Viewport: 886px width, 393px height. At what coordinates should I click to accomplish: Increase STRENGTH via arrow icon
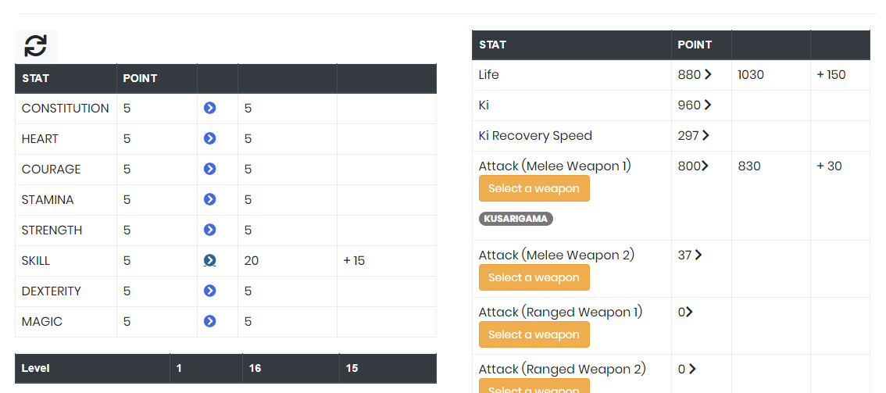point(209,230)
